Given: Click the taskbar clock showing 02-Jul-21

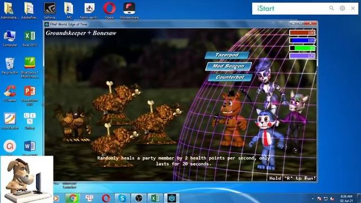Looking at the screenshot, I should (x=346, y=198).
